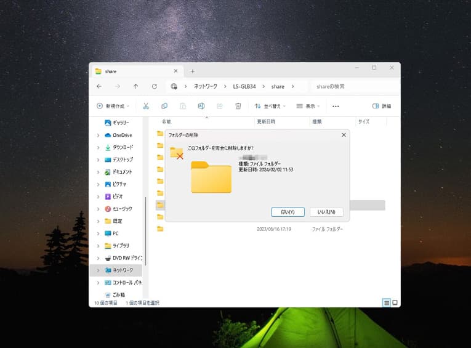The height and width of the screenshot is (348, 471).
Task: Open the 表示 view dropdown
Action: pyautogui.click(x=308, y=106)
